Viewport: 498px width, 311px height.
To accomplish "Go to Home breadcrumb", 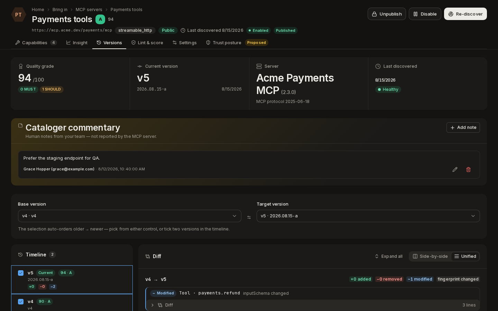I will click(38, 10).
